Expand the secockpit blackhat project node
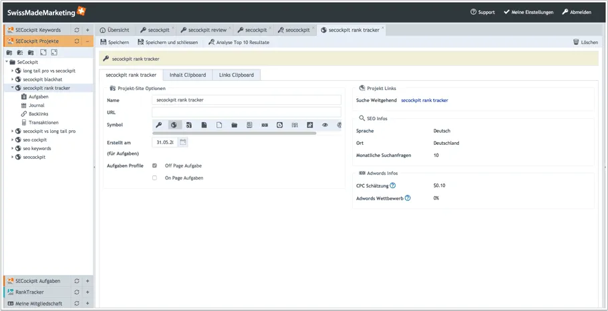Image resolution: width=608 pixels, height=311 pixels. (x=12, y=79)
